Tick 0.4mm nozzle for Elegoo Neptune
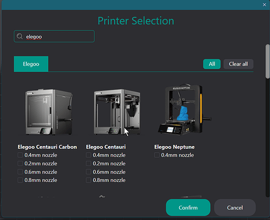Viewport: 270px width, 220px height. coord(157,155)
